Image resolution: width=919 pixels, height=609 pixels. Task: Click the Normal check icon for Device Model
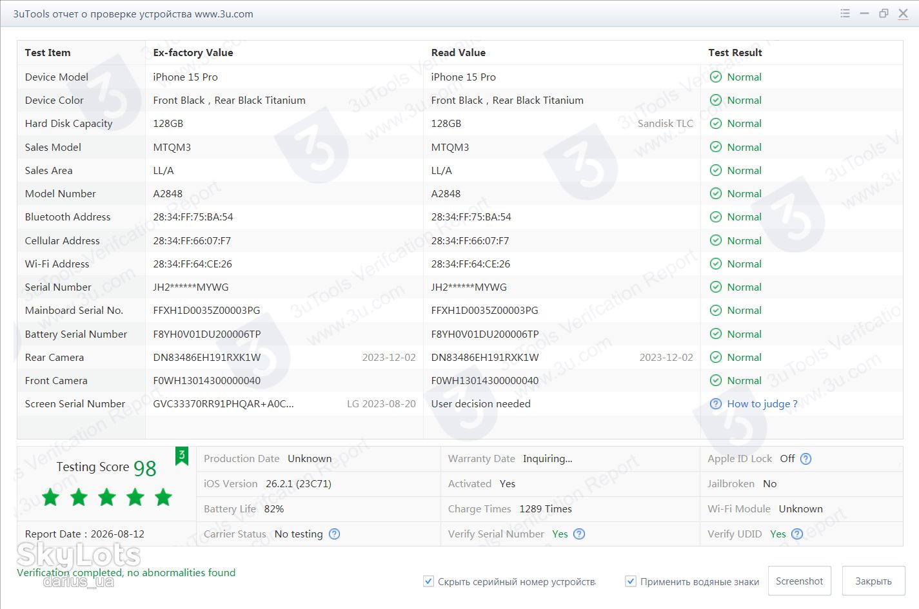click(716, 77)
